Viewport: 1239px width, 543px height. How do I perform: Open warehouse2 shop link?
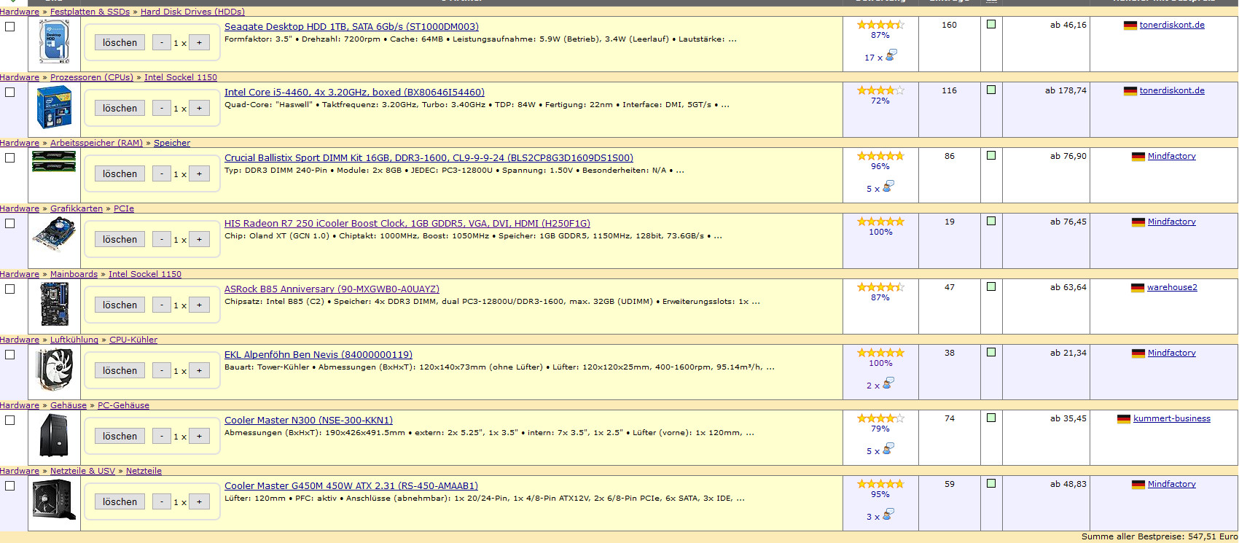1172,287
